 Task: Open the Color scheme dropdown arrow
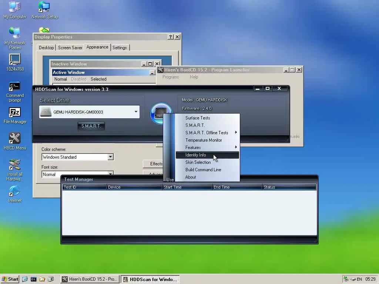click(x=110, y=157)
